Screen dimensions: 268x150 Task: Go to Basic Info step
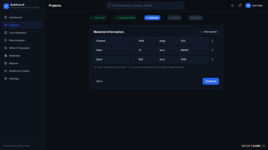coord(98,18)
